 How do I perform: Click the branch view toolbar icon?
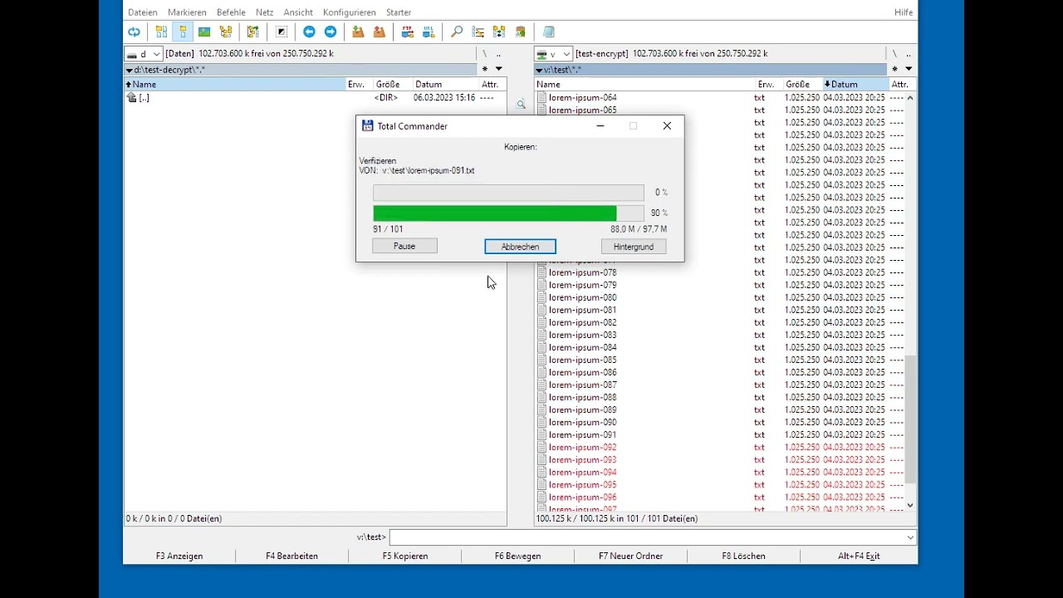click(253, 32)
